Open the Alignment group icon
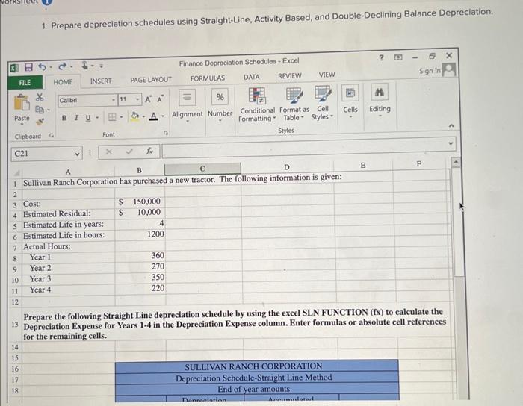 pyautogui.click(x=187, y=97)
